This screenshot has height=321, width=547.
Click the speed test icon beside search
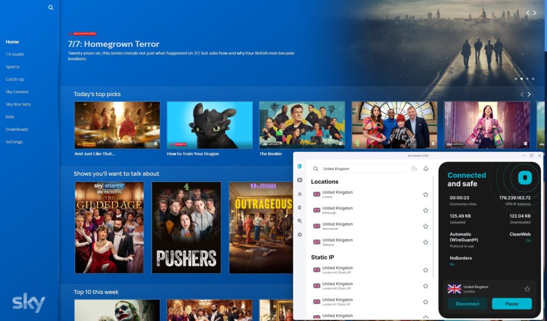[414, 169]
